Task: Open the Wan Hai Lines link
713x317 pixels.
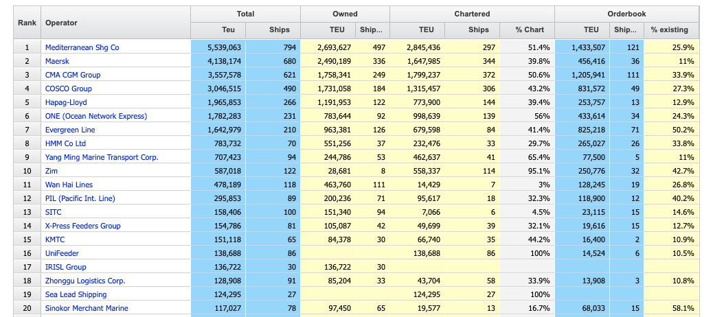Action: [x=69, y=185]
